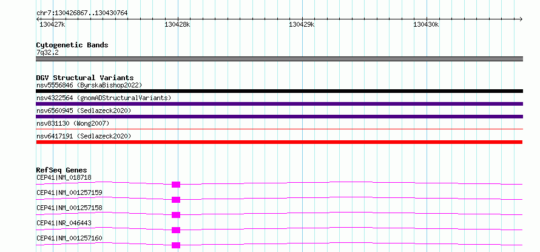Click the purple nsv4322564 variant bar
Viewport: 540px width, 252px height.
pyautogui.click(x=279, y=104)
